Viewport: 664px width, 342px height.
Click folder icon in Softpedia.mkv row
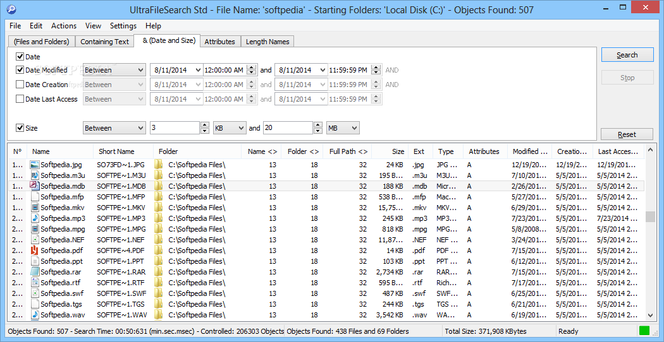click(x=159, y=208)
